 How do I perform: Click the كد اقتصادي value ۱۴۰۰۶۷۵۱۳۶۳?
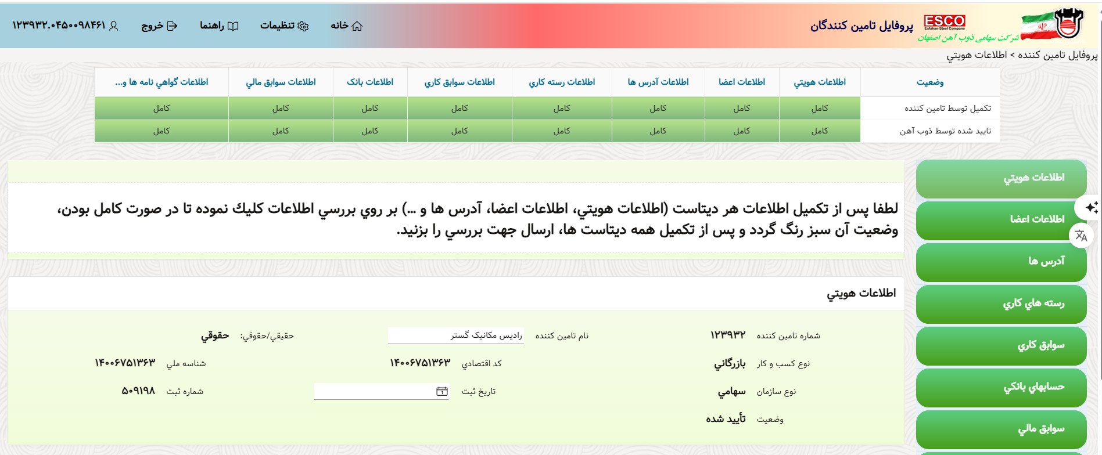pos(420,363)
